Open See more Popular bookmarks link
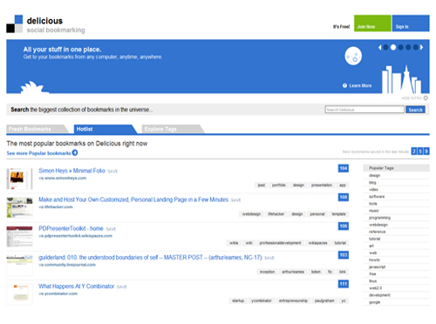Image resolution: width=436 pixels, height=324 pixels. pyautogui.click(x=38, y=153)
